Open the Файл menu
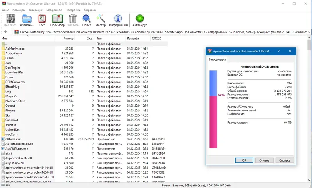Image resolution: width=312 pixels, height=188 pixels. coord(5,10)
